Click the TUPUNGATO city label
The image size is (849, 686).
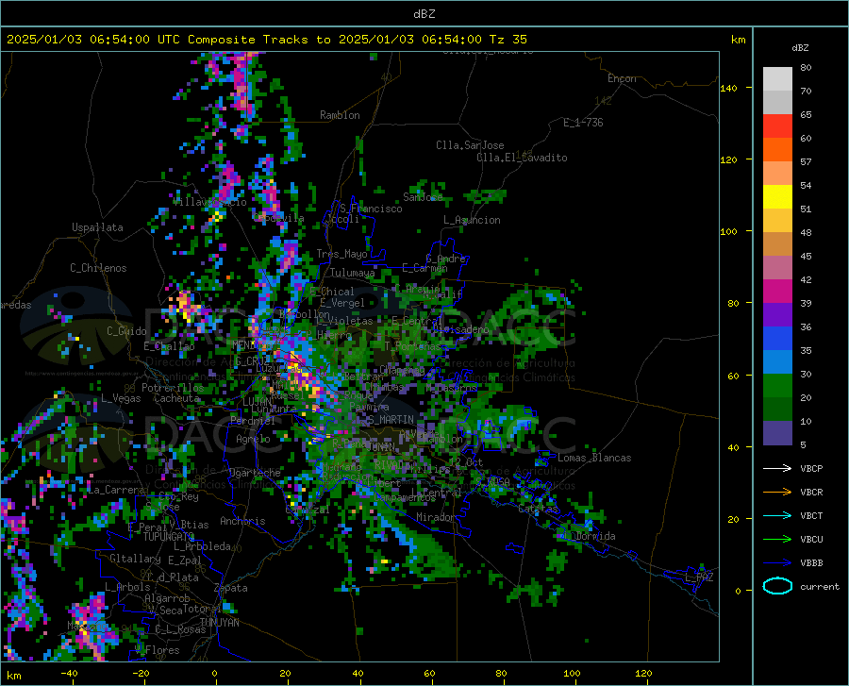169,537
